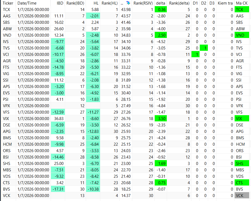Click HL value -10.38 in BVS row
This screenshot has height=201, width=251.
coord(93,189)
